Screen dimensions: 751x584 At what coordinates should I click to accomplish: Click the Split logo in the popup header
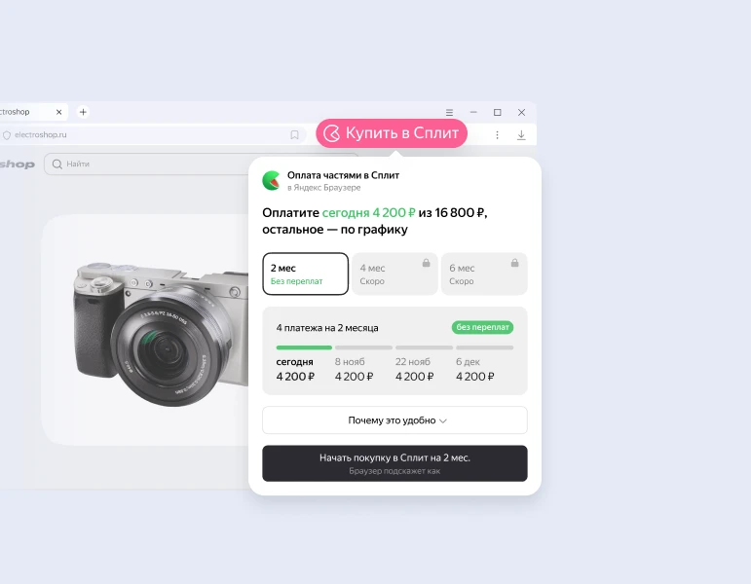271,181
